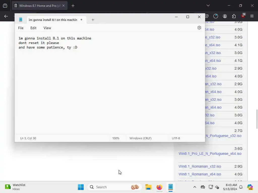This screenshot has height=193, width=258.
Task: Launch Copilot preview from the taskbar
Action: pyautogui.click(x=250, y=187)
